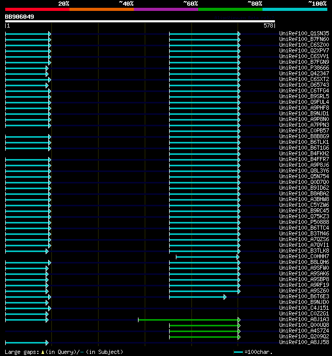This screenshot has width=332, height=356.
Task: Open hit UniRef100_Q1SN35
Action: coord(304,34)
